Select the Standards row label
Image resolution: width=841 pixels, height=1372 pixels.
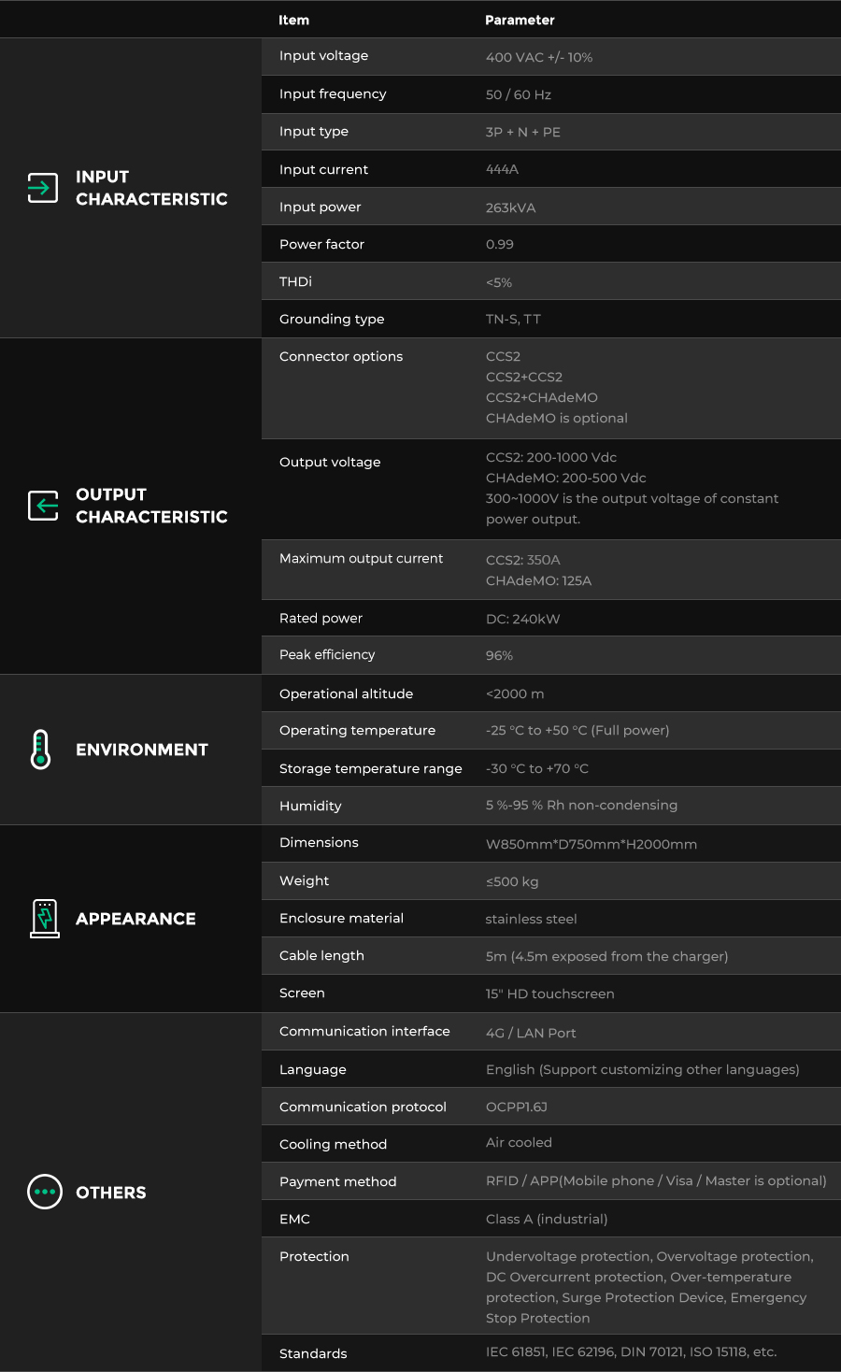click(x=313, y=1353)
